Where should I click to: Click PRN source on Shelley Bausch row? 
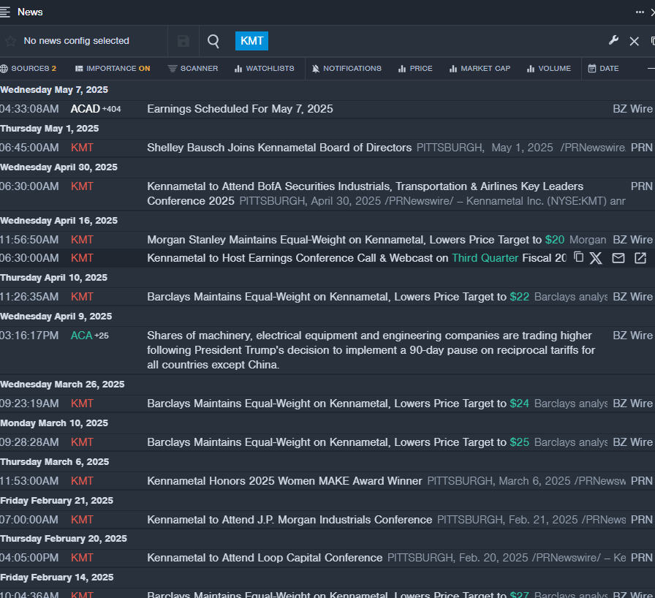pos(642,148)
